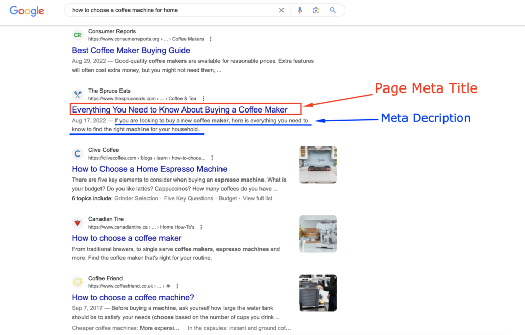Click the Budget topic link
This screenshot has width=525, height=335.
pos(228,198)
